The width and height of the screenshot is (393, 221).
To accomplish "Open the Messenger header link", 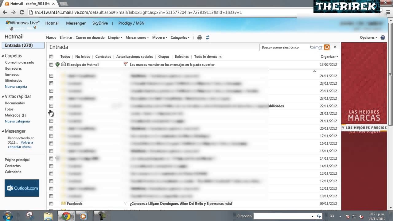I will pos(76,23).
